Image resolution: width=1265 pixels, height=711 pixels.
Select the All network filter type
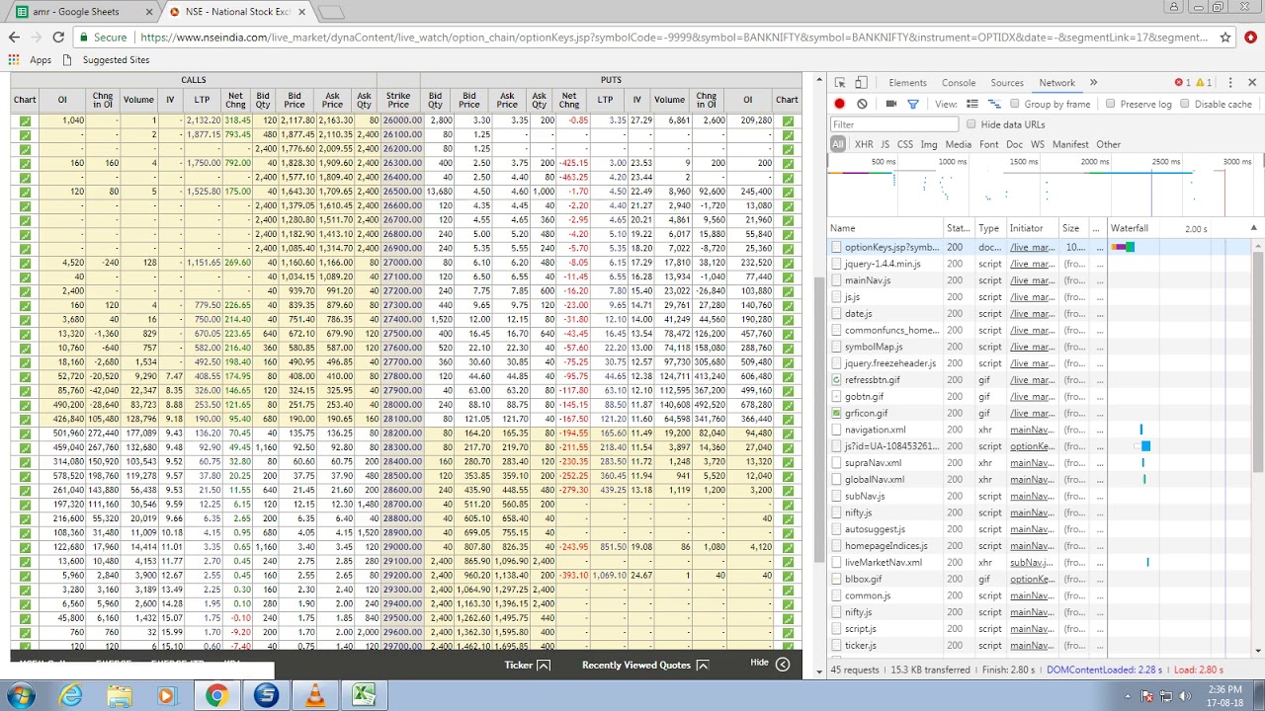pos(838,144)
